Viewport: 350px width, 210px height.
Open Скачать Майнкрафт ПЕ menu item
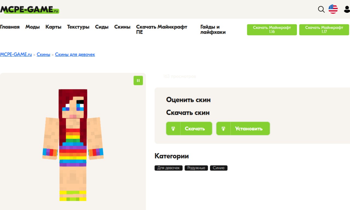(162, 30)
